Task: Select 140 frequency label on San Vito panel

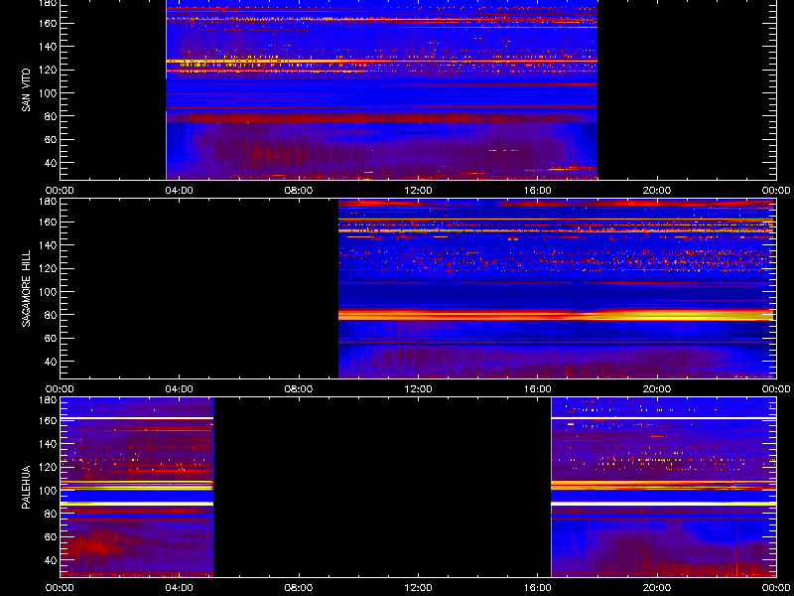Action: (49, 47)
